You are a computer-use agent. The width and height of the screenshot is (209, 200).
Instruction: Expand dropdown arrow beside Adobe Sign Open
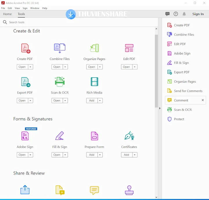[x=30, y=155]
